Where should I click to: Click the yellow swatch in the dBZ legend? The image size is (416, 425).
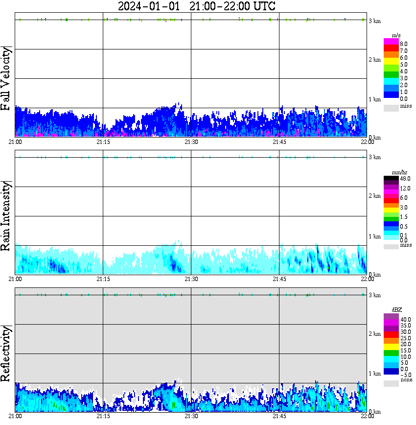coord(391,348)
